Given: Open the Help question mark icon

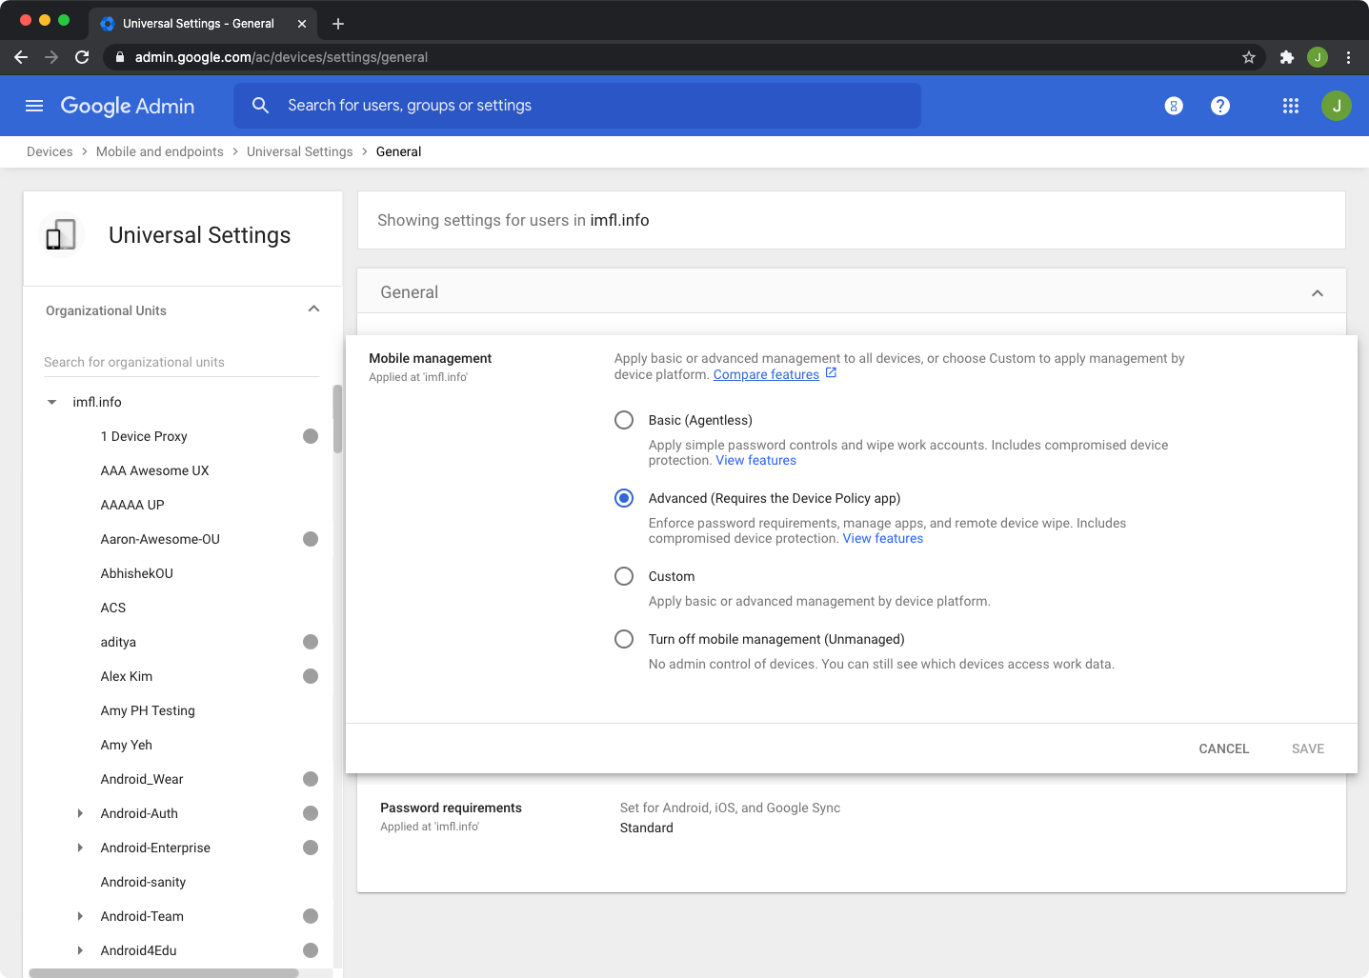Looking at the screenshot, I should pyautogui.click(x=1219, y=106).
